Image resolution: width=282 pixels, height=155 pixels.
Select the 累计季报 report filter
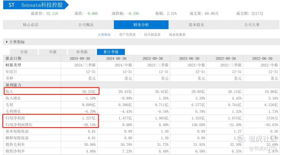111,52
